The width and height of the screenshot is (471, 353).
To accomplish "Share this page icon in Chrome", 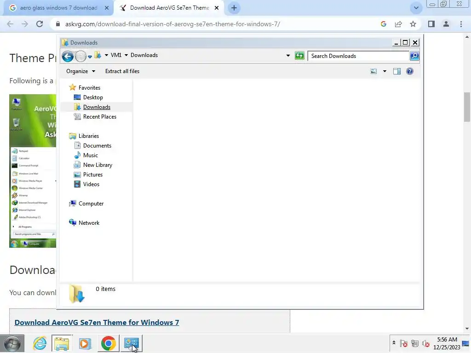I will 398,24.
